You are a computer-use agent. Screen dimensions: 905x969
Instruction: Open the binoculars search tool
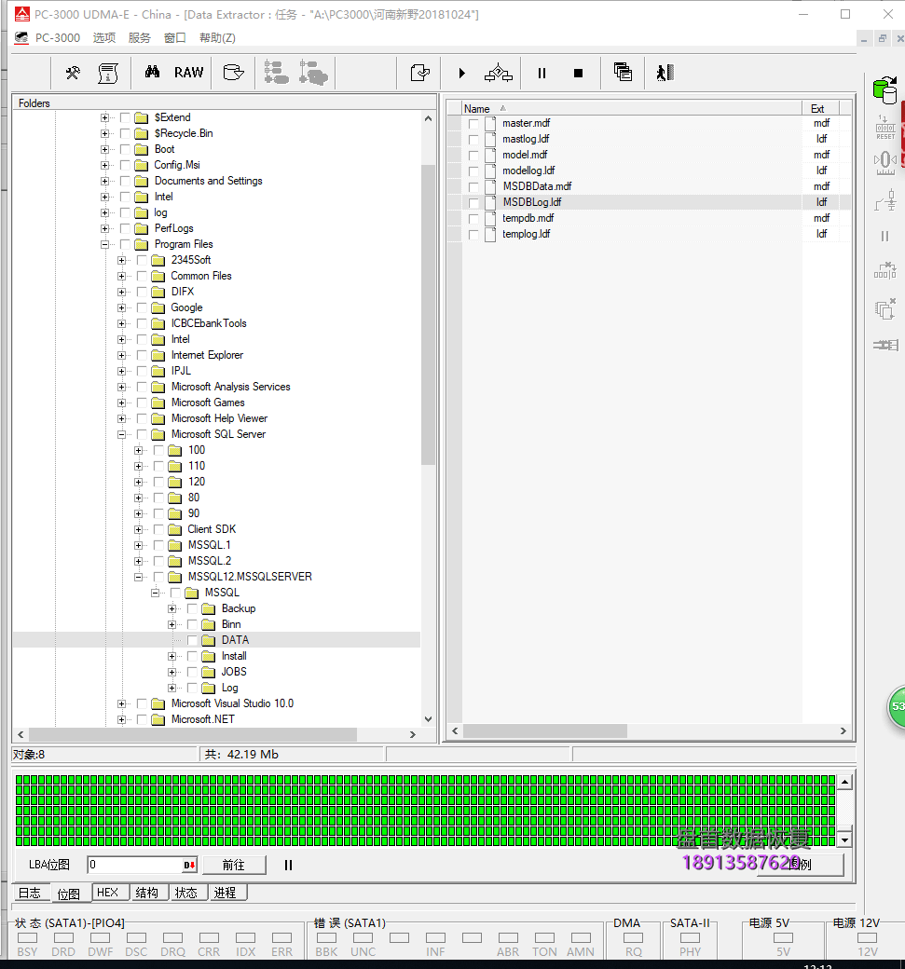pos(152,73)
